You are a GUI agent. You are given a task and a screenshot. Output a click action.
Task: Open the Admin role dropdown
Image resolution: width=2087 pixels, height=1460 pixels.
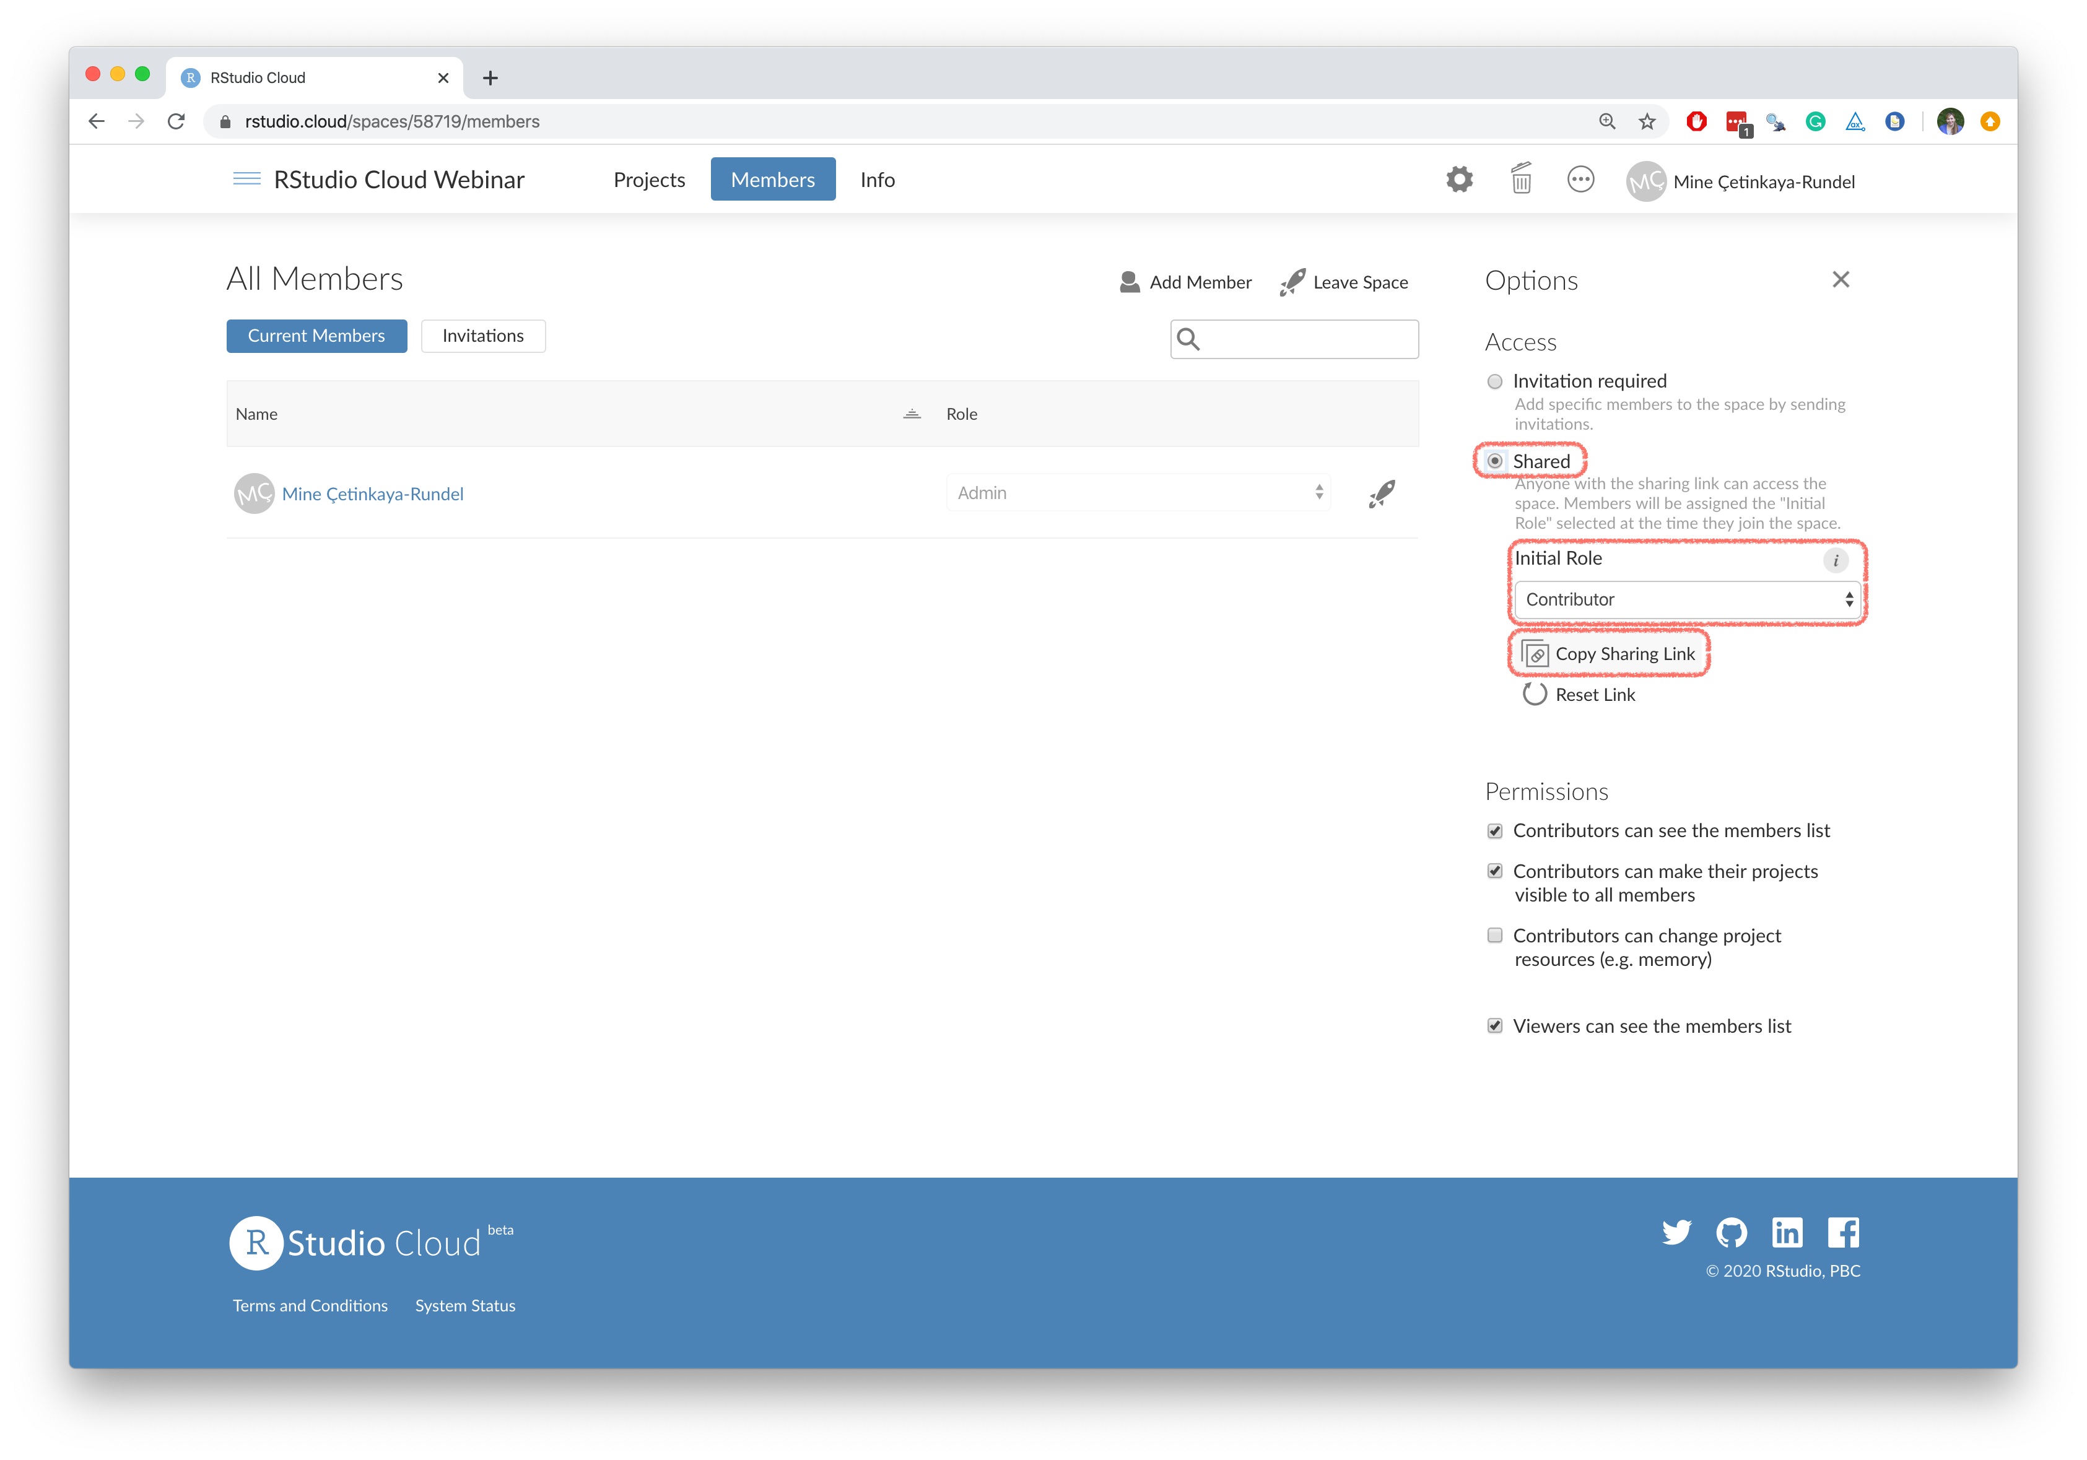click(x=1138, y=493)
